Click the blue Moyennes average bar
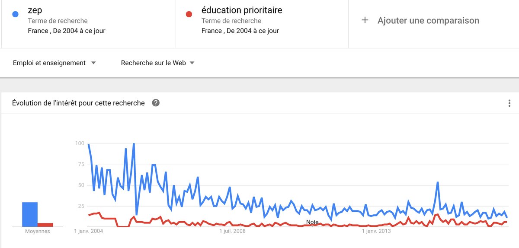The image size is (519, 248). 30,214
